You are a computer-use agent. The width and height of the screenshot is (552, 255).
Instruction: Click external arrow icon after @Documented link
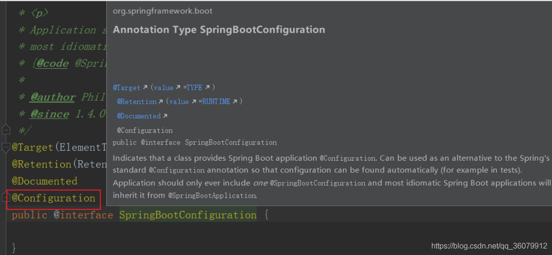[x=165, y=116]
